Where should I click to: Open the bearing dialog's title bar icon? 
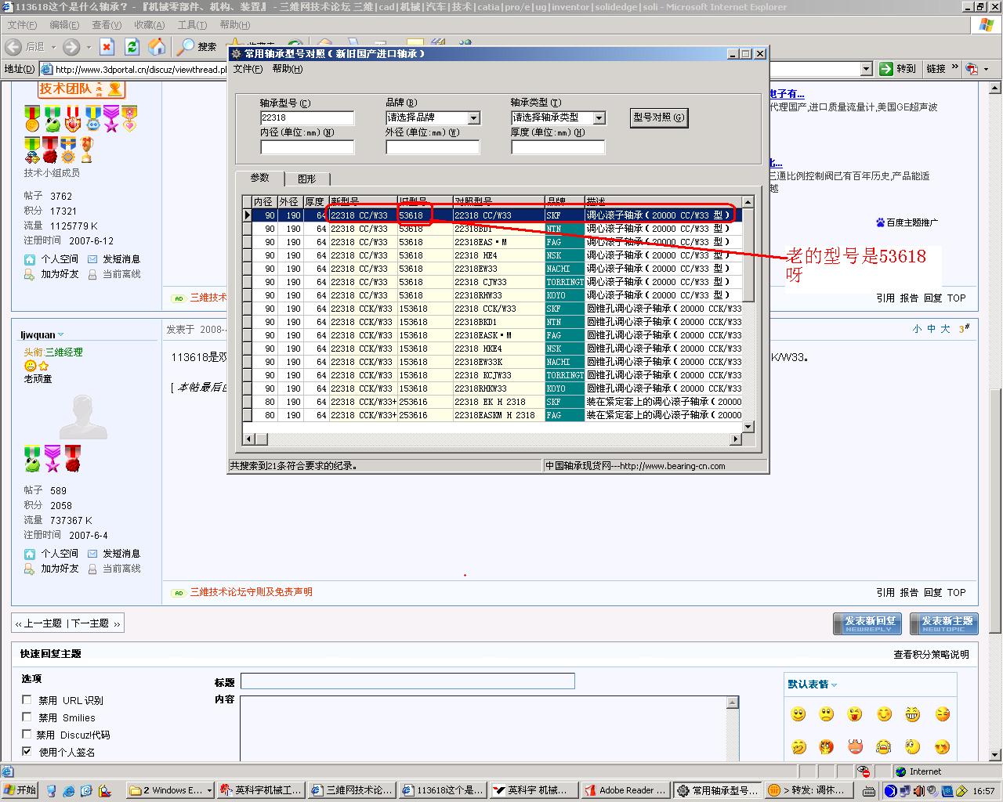click(x=236, y=54)
